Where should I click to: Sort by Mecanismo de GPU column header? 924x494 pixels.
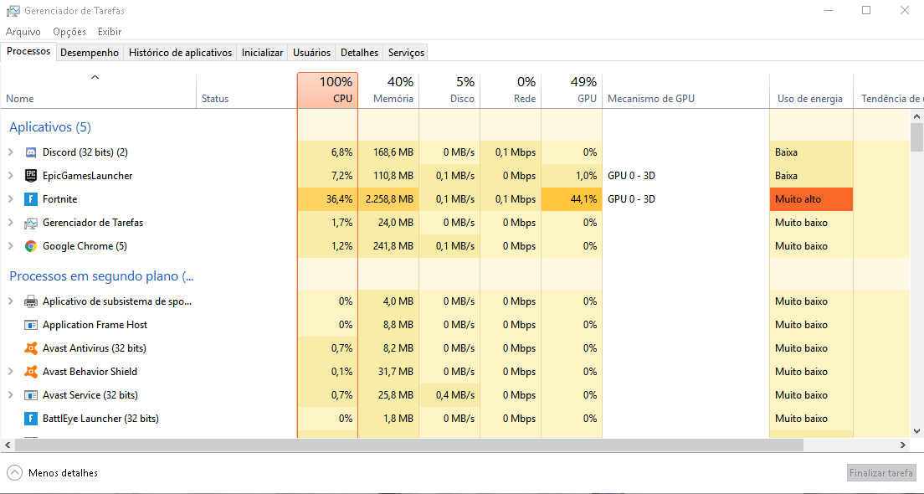pyautogui.click(x=686, y=90)
